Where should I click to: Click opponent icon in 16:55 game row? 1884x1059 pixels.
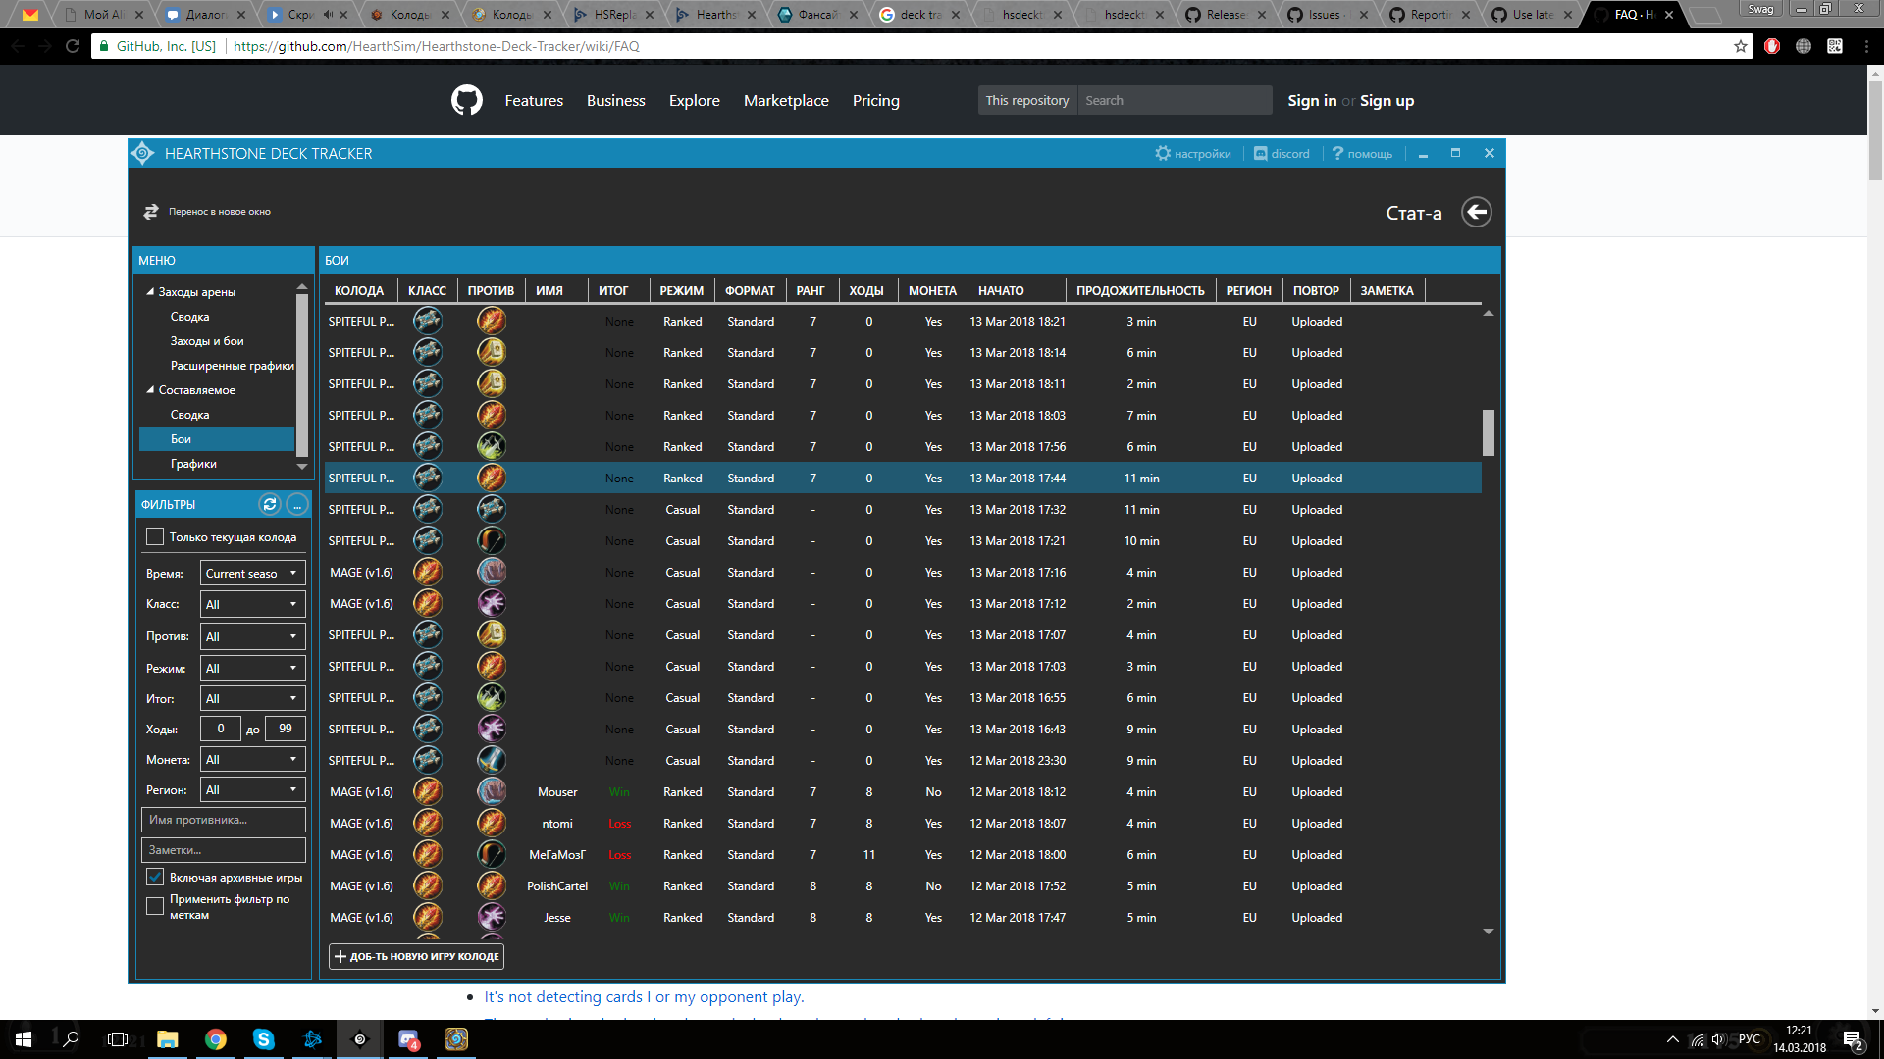[492, 697]
